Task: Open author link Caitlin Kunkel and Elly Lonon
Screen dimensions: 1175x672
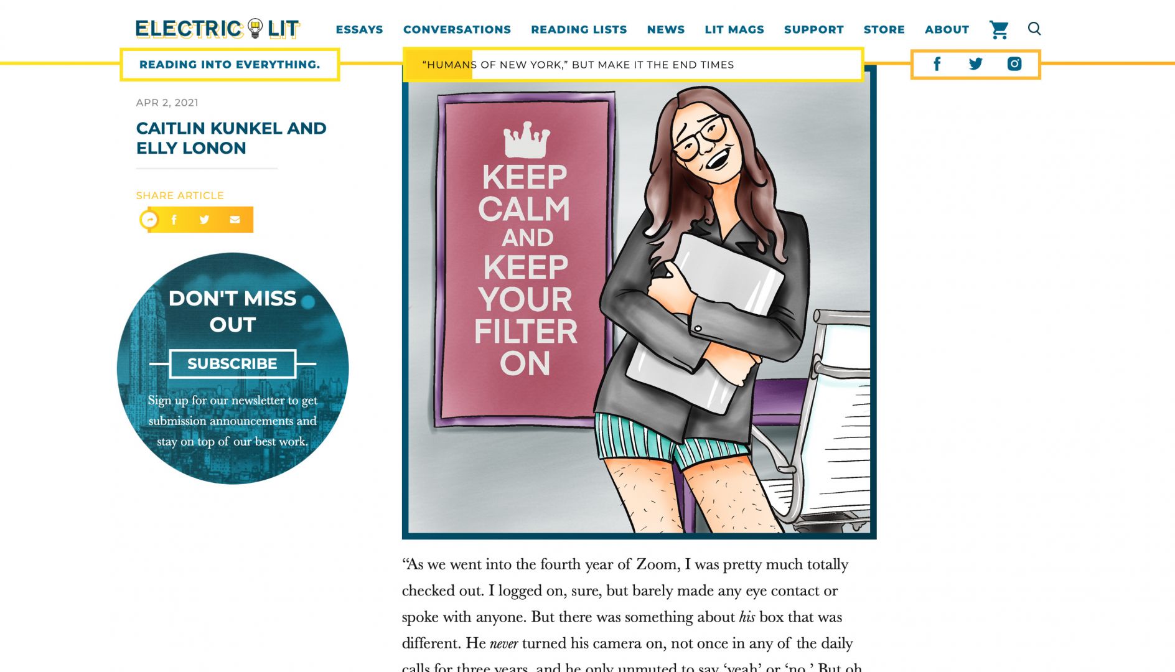Action: (x=232, y=138)
